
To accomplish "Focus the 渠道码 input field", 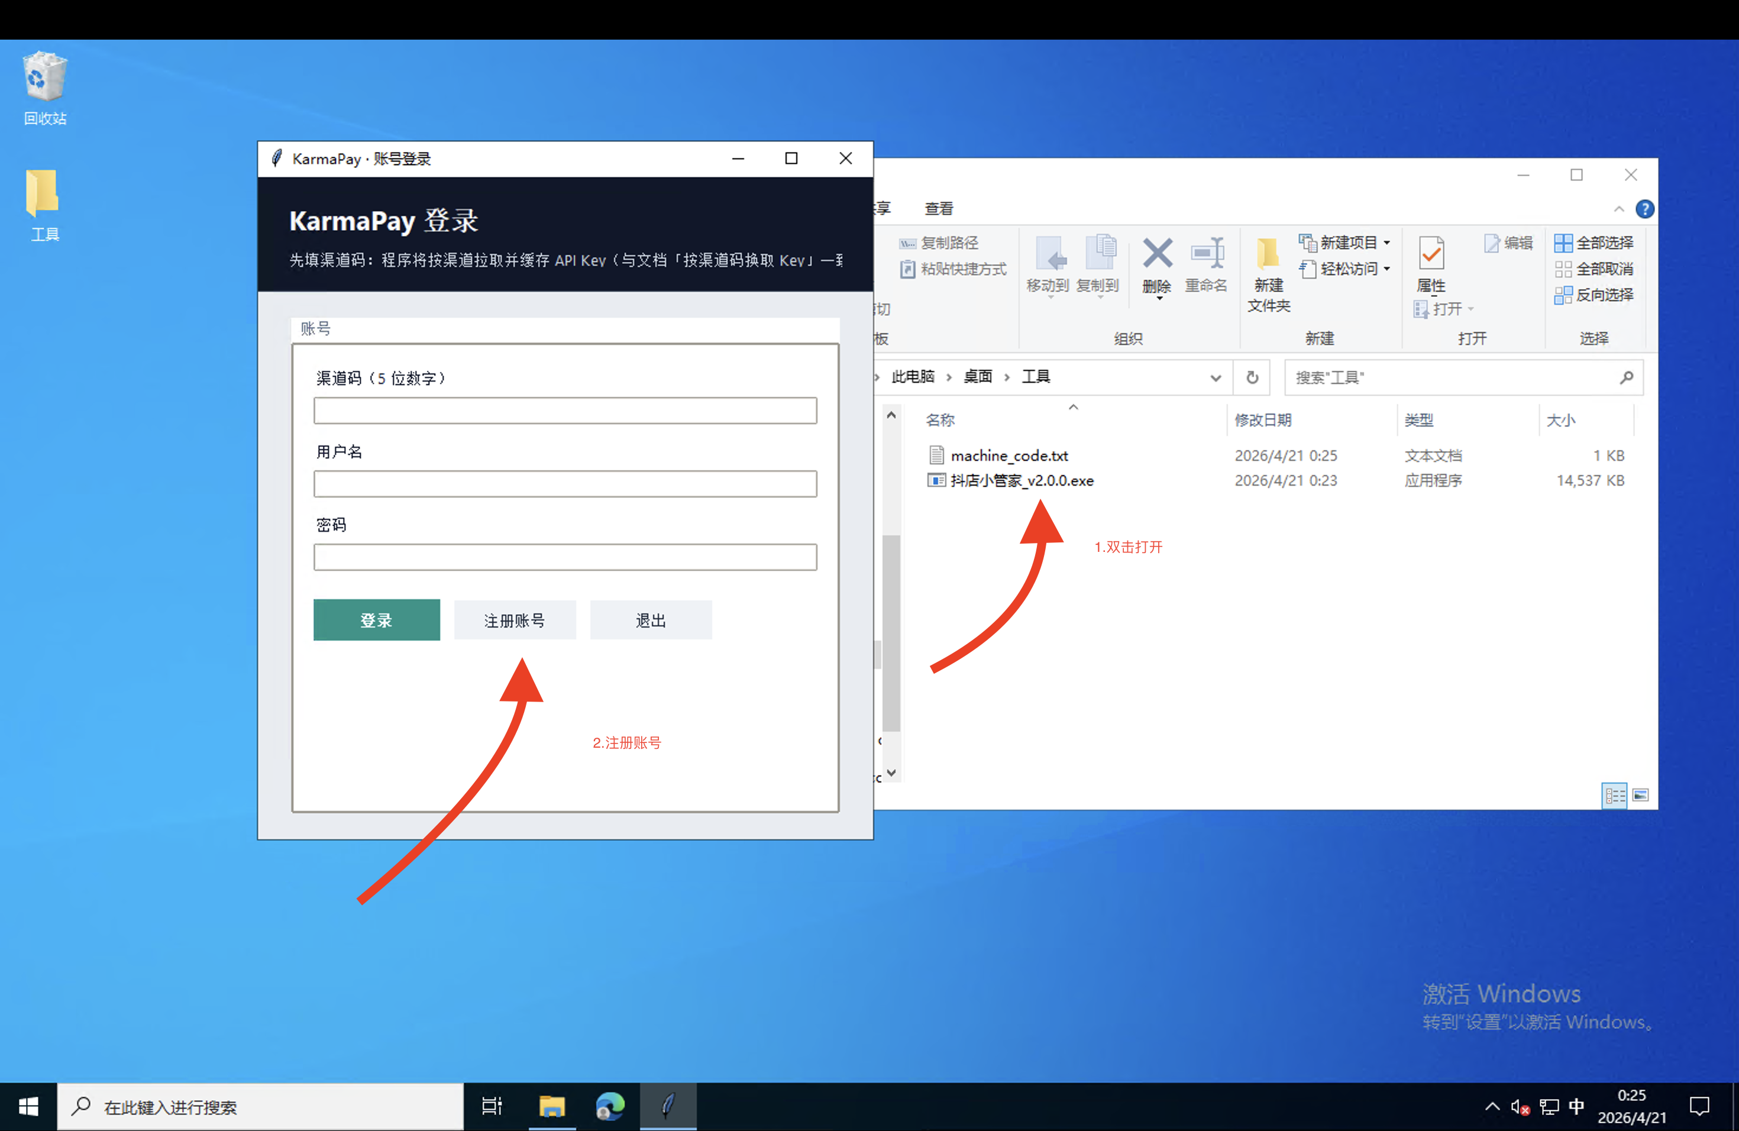I will point(565,410).
